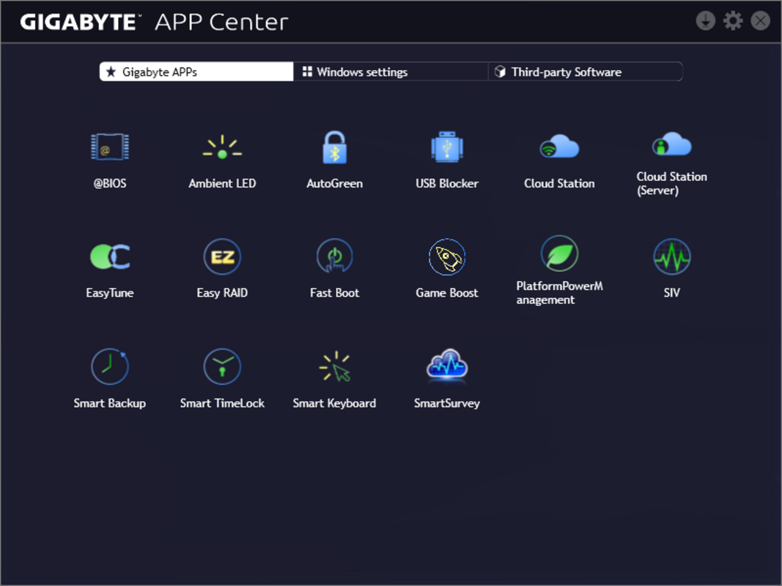Open PlatformPowerManagement
Screen dimensions: 782x586
559,256
